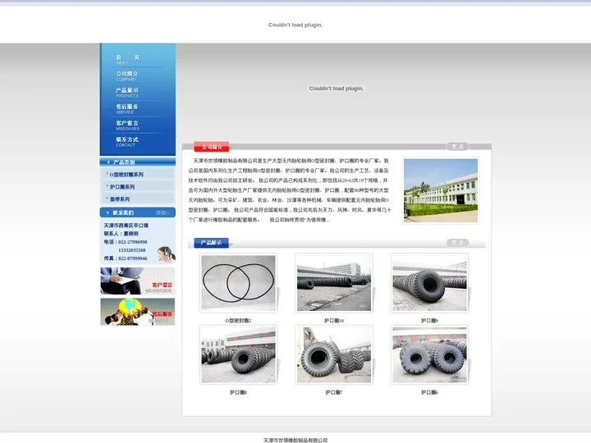This screenshot has width=591, height=443.
Task: Click the 联系人 contact name line
Action: tap(121, 234)
